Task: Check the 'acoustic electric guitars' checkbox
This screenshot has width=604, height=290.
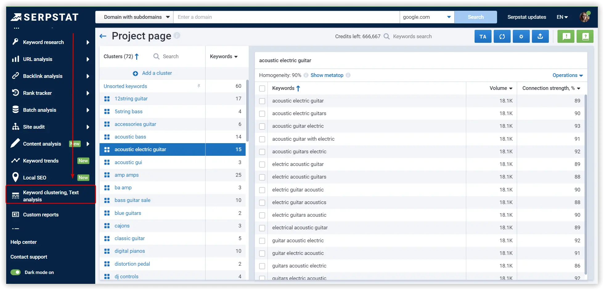Action: (262, 114)
